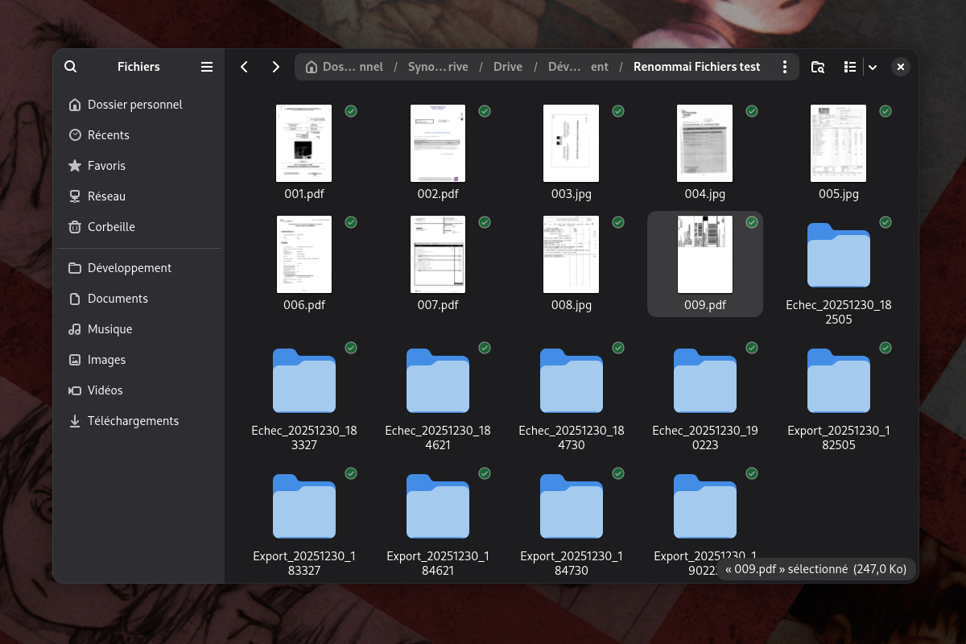Click the sync checkmark badge on 007.pdf

(485, 222)
